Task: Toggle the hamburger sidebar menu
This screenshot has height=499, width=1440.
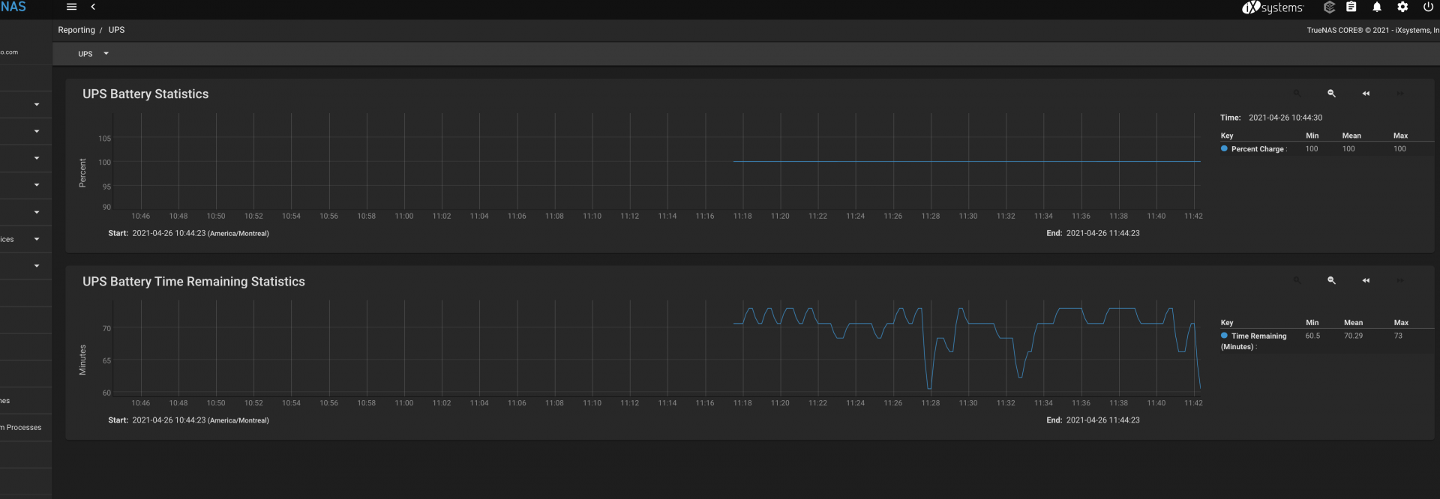Action: pos(72,7)
